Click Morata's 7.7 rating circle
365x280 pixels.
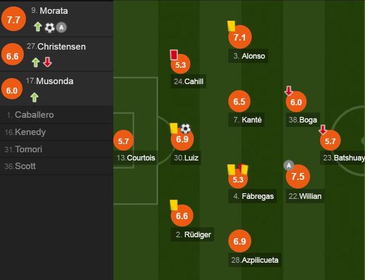(13, 19)
